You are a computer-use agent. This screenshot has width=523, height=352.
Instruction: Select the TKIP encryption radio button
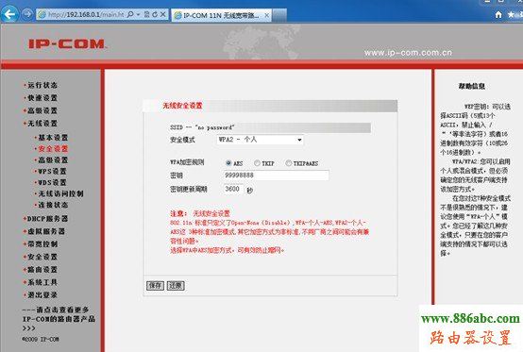coord(257,163)
